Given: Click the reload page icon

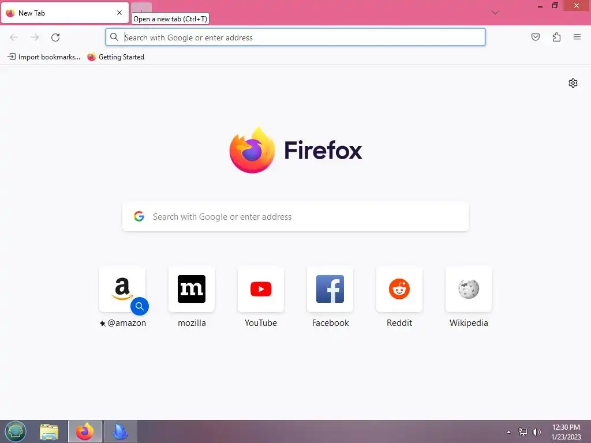Looking at the screenshot, I should [x=55, y=37].
